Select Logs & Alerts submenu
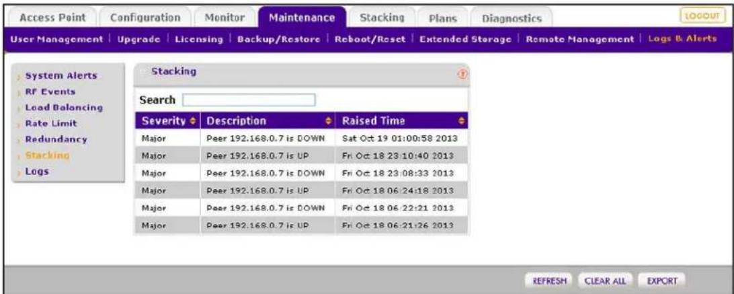This screenshot has height=294, width=734. pos(682,38)
